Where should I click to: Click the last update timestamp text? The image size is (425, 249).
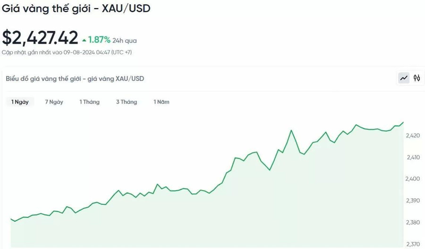pyautogui.click(x=67, y=52)
